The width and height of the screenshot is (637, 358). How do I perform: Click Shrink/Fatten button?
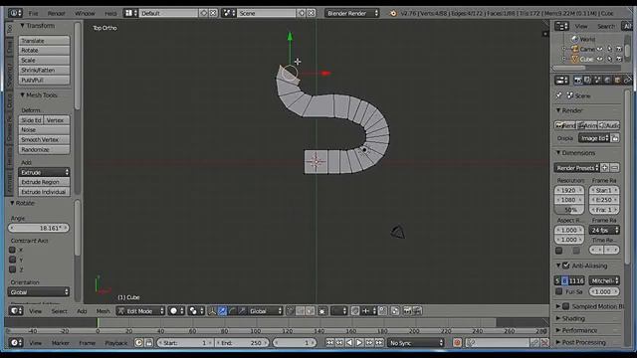[44, 70]
